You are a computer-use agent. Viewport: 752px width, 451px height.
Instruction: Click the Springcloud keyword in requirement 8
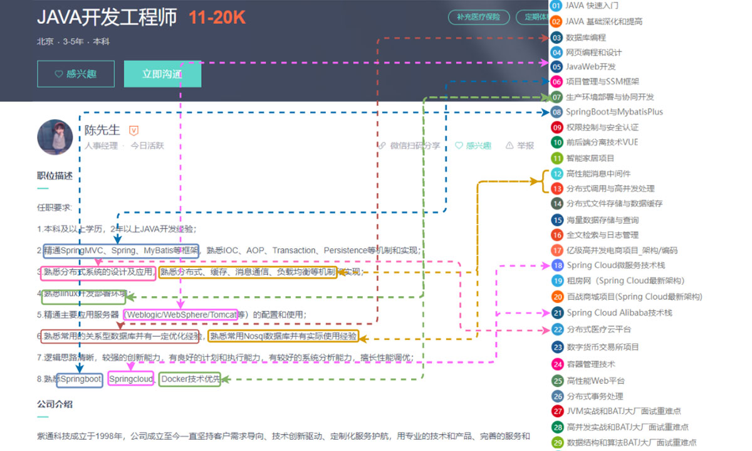(131, 379)
